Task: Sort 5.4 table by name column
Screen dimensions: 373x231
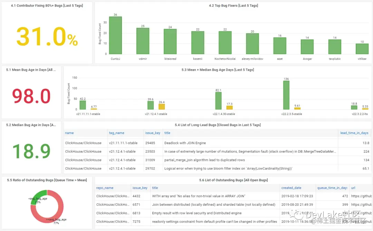Action: [69, 133]
